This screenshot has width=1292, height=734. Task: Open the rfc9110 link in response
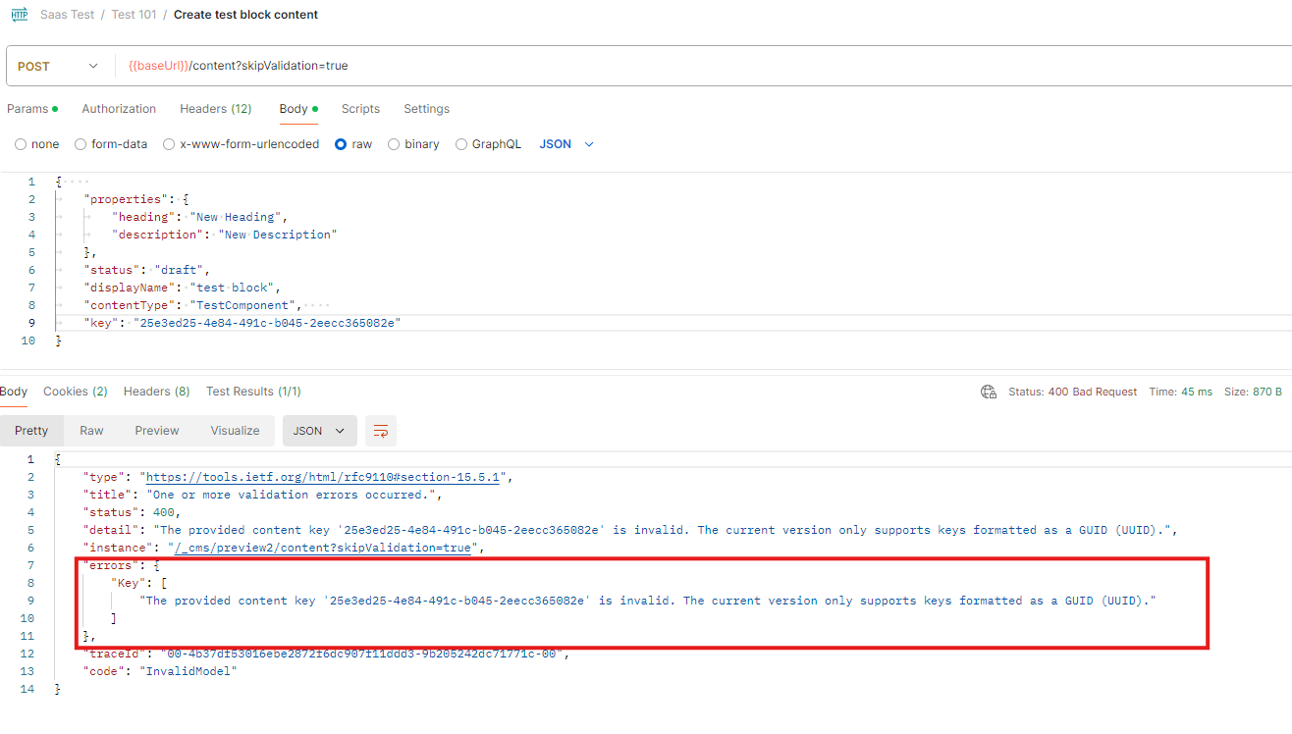pos(324,477)
